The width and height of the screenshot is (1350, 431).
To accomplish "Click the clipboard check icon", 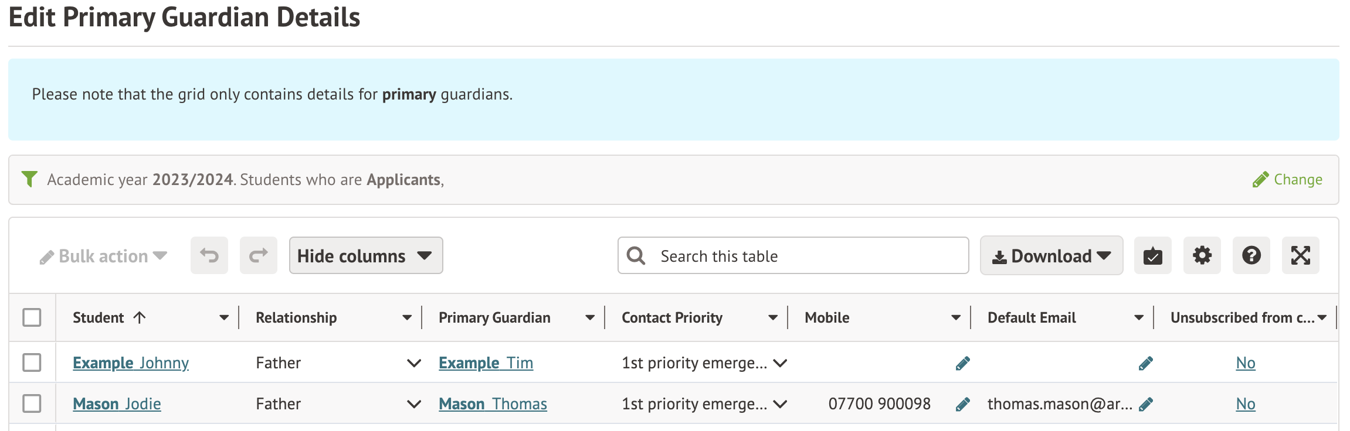I will tap(1152, 255).
